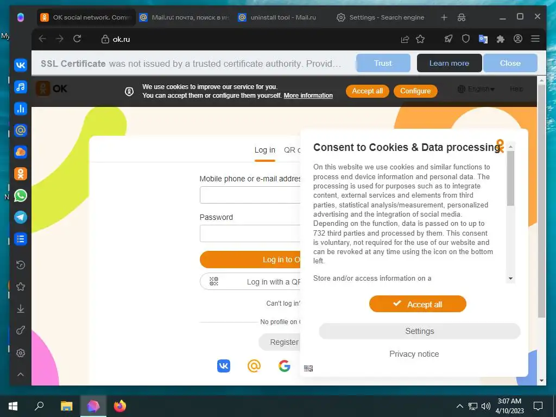The height and width of the screenshot is (417, 556).
Task: Switch to the Mail.ru почта tab
Action: tap(185, 17)
